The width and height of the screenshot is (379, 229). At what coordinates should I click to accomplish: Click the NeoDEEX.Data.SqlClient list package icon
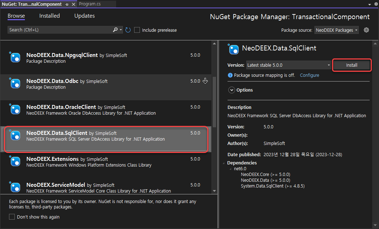[15, 135]
